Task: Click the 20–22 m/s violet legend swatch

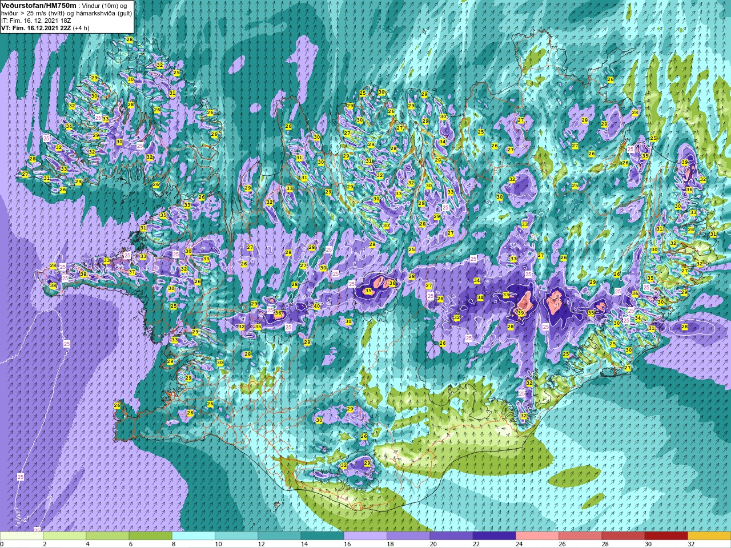Action: 452,536
